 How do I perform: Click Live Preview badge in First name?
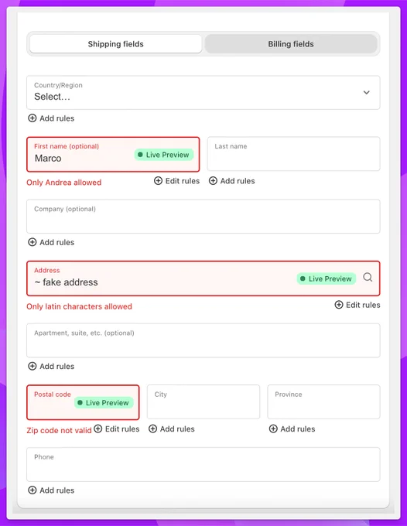click(164, 155)
